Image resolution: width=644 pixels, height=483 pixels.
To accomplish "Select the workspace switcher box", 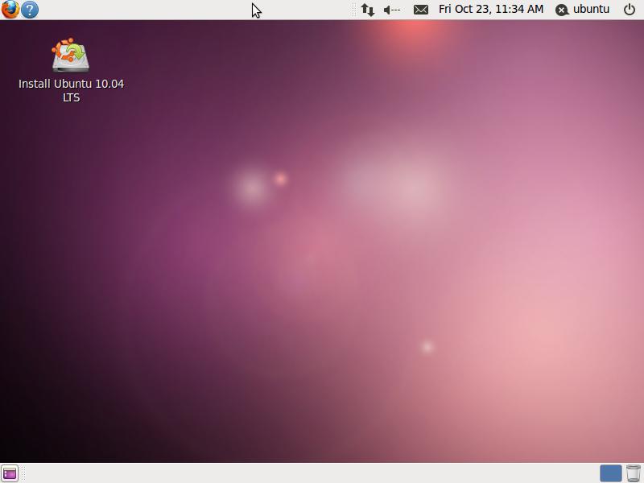I will coord(611,473).
